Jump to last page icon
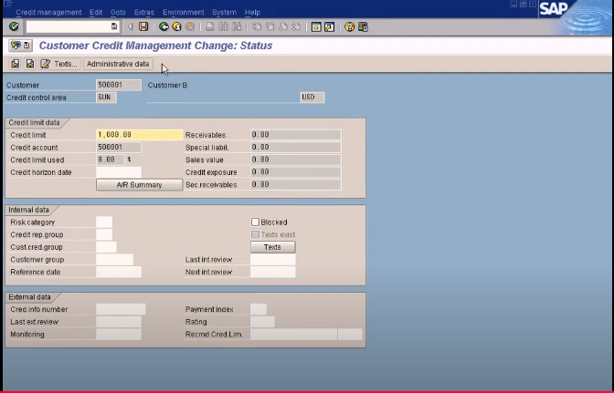Screen dimensions: 614x393 pyautogui.click(x=296, y=26)
